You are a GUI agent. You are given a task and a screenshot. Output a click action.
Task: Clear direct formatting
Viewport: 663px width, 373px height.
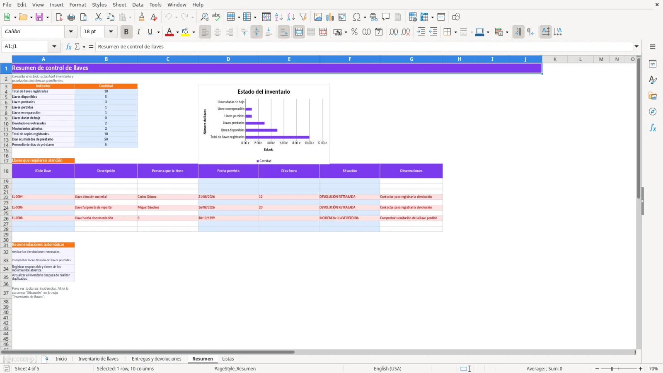(x=154, y=17)
